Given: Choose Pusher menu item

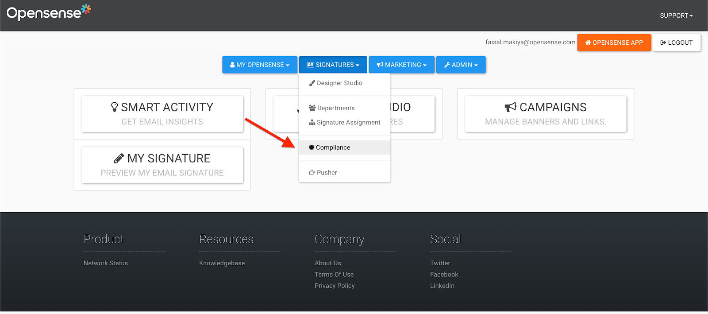Looking at the screenshot, I should click(344, 173).
